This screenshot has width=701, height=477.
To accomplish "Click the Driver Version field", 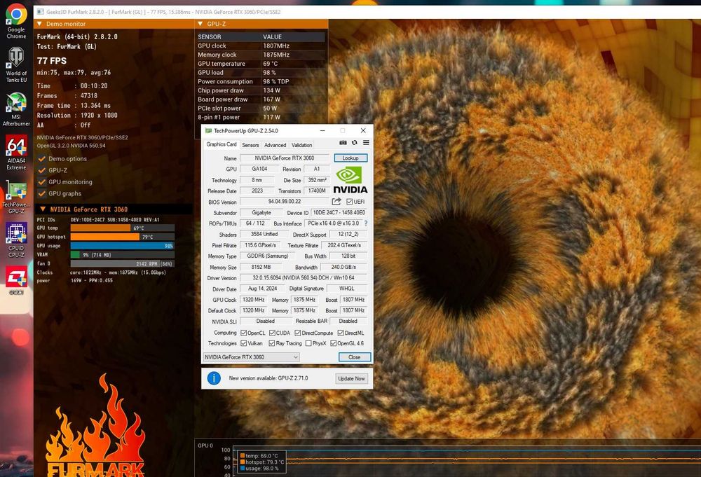I will coord(303,278).
